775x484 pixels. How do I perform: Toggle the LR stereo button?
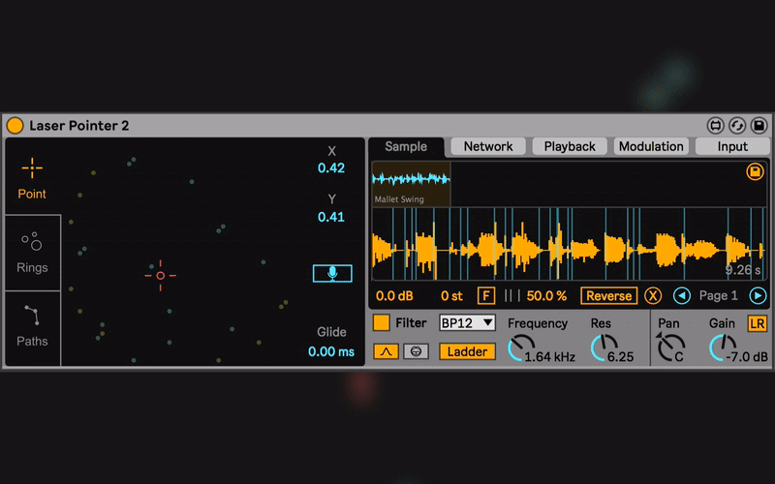click(x=757, y=323)
